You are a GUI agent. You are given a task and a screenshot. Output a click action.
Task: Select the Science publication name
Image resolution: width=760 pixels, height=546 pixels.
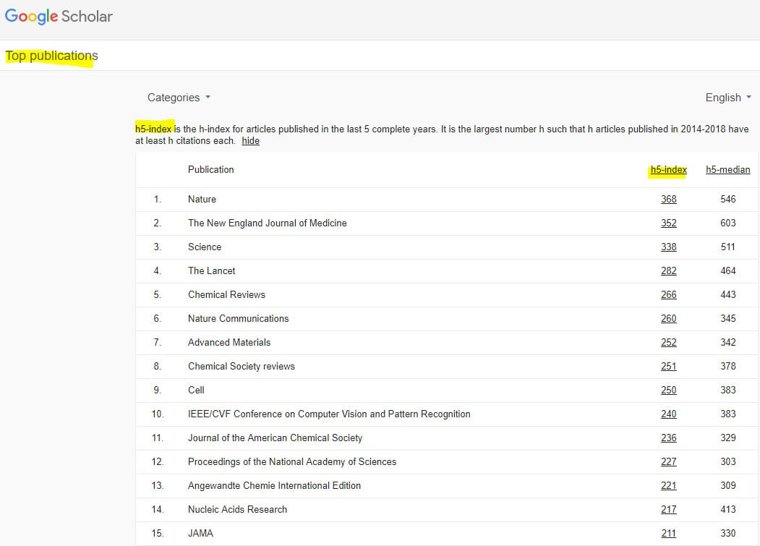pyautogui.click(x=205, y=247)
